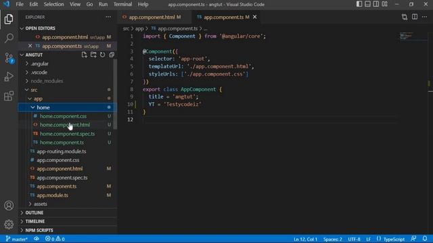Viewport: 433px width, 243px height.
Task: Click LF end-of-line setting
Action: click(368, 239)
